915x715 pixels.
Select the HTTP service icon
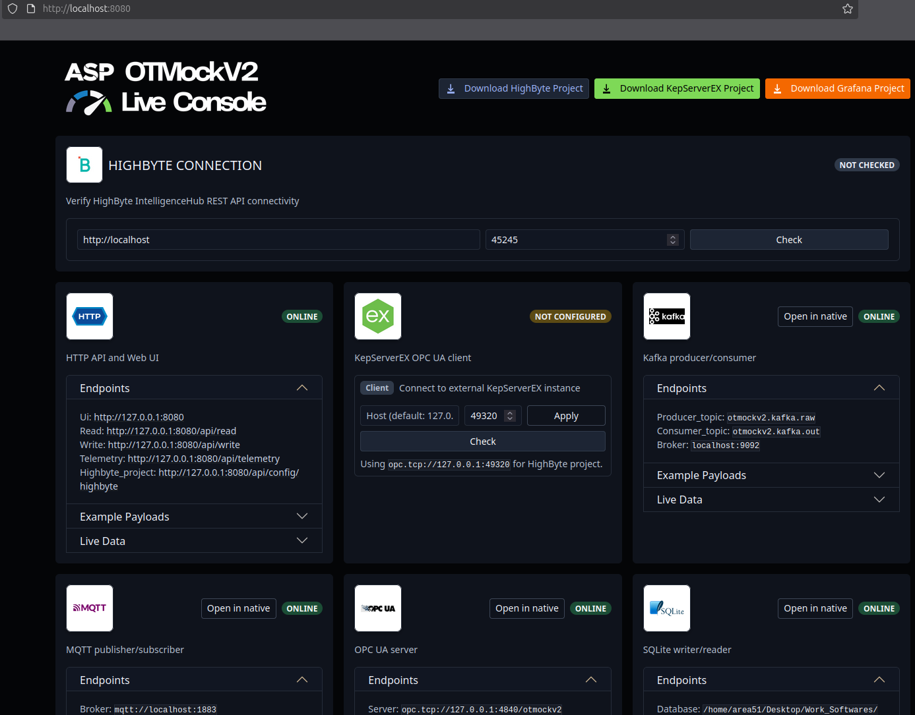coord(89,316)
